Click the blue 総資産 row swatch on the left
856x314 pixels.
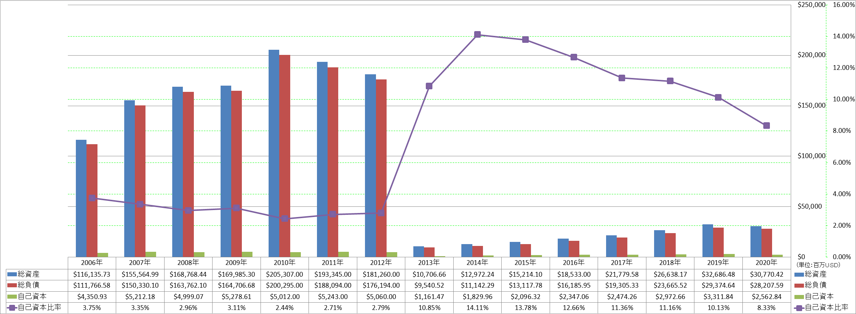[12, 274]
